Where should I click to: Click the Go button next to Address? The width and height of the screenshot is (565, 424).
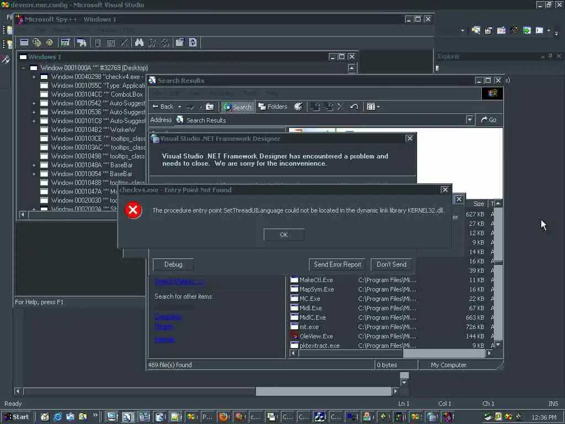[489, 120]
